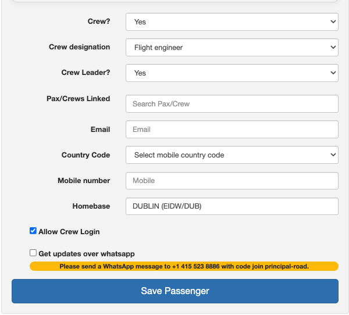Click the Homebase field showing DUBLIN (EIDW/DUB)
The width and height of the screenshot is (349, 315).
point(232,206)
